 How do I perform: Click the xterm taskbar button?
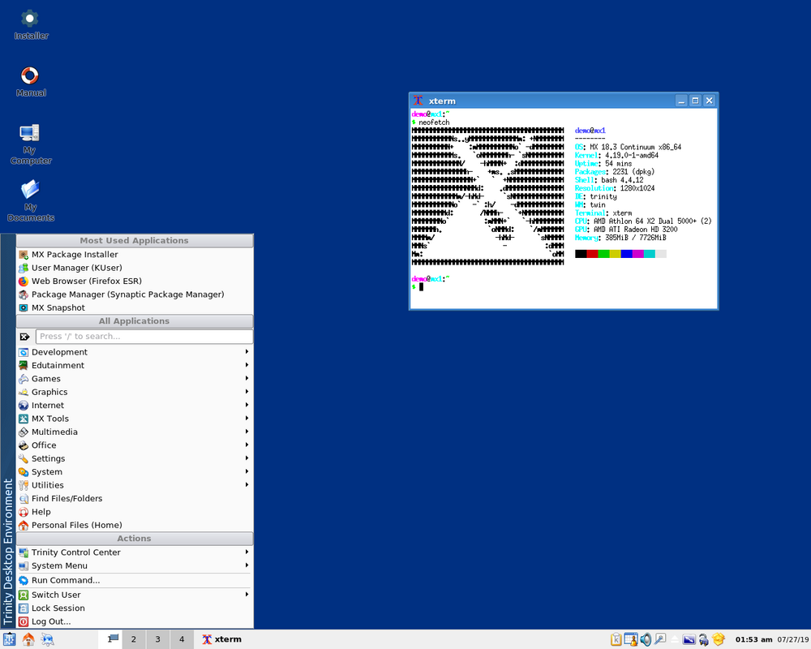point(222,639)
